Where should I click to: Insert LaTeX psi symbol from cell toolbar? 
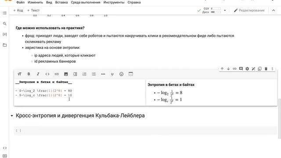point(112,74)
